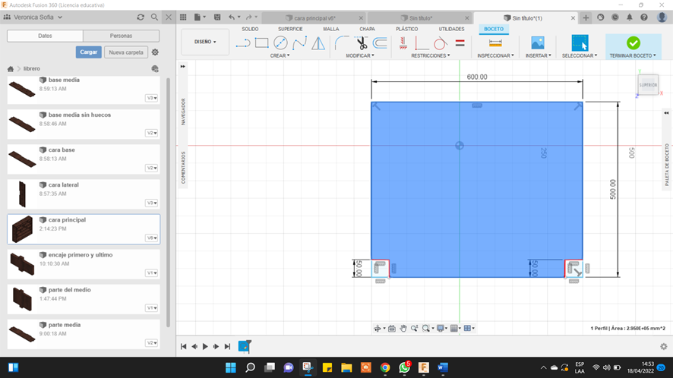This screenshot has width=673, height=378.
Task: Switch to the SÓLIDO tab
Action: pyautogui.click(x=250, y=29)
